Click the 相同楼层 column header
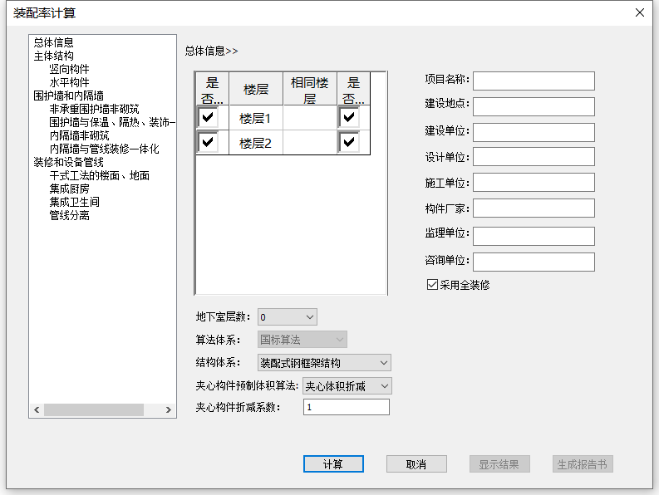 [x=310, y=89]
